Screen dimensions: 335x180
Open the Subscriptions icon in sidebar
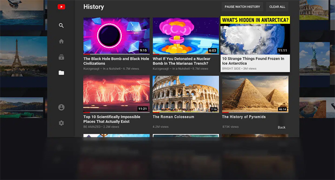point(61,57)
